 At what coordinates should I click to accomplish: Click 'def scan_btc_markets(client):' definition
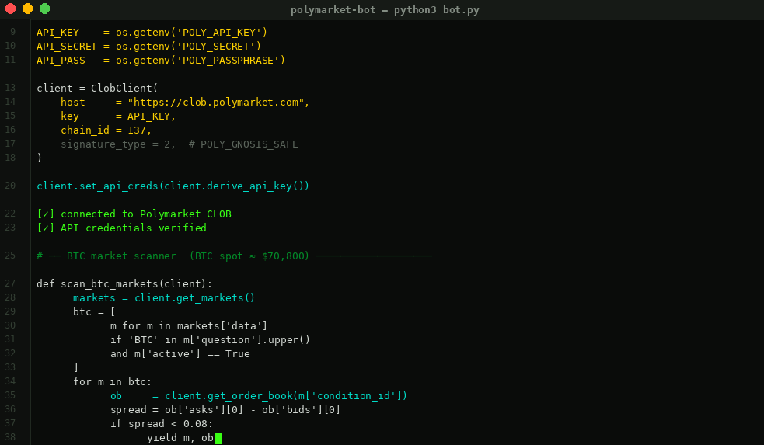124,283
